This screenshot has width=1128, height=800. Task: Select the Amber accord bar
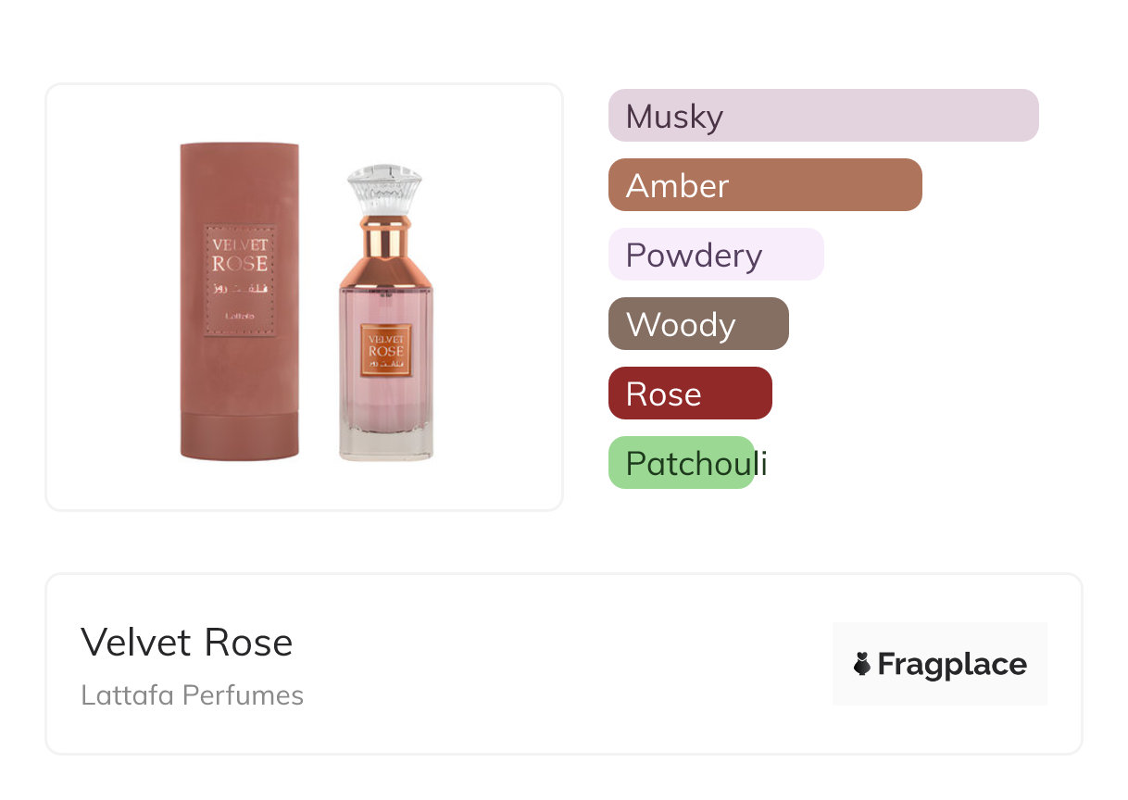tap(765, 185)
